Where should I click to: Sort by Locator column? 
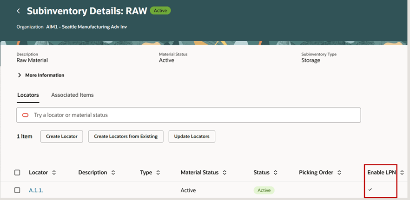(54, 172)
